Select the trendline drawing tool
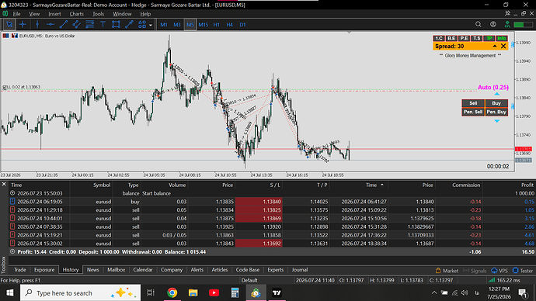 (x=63, y=25)
